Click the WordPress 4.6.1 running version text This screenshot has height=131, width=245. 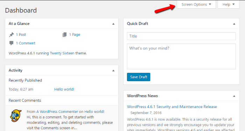click(x=29, y=53)
